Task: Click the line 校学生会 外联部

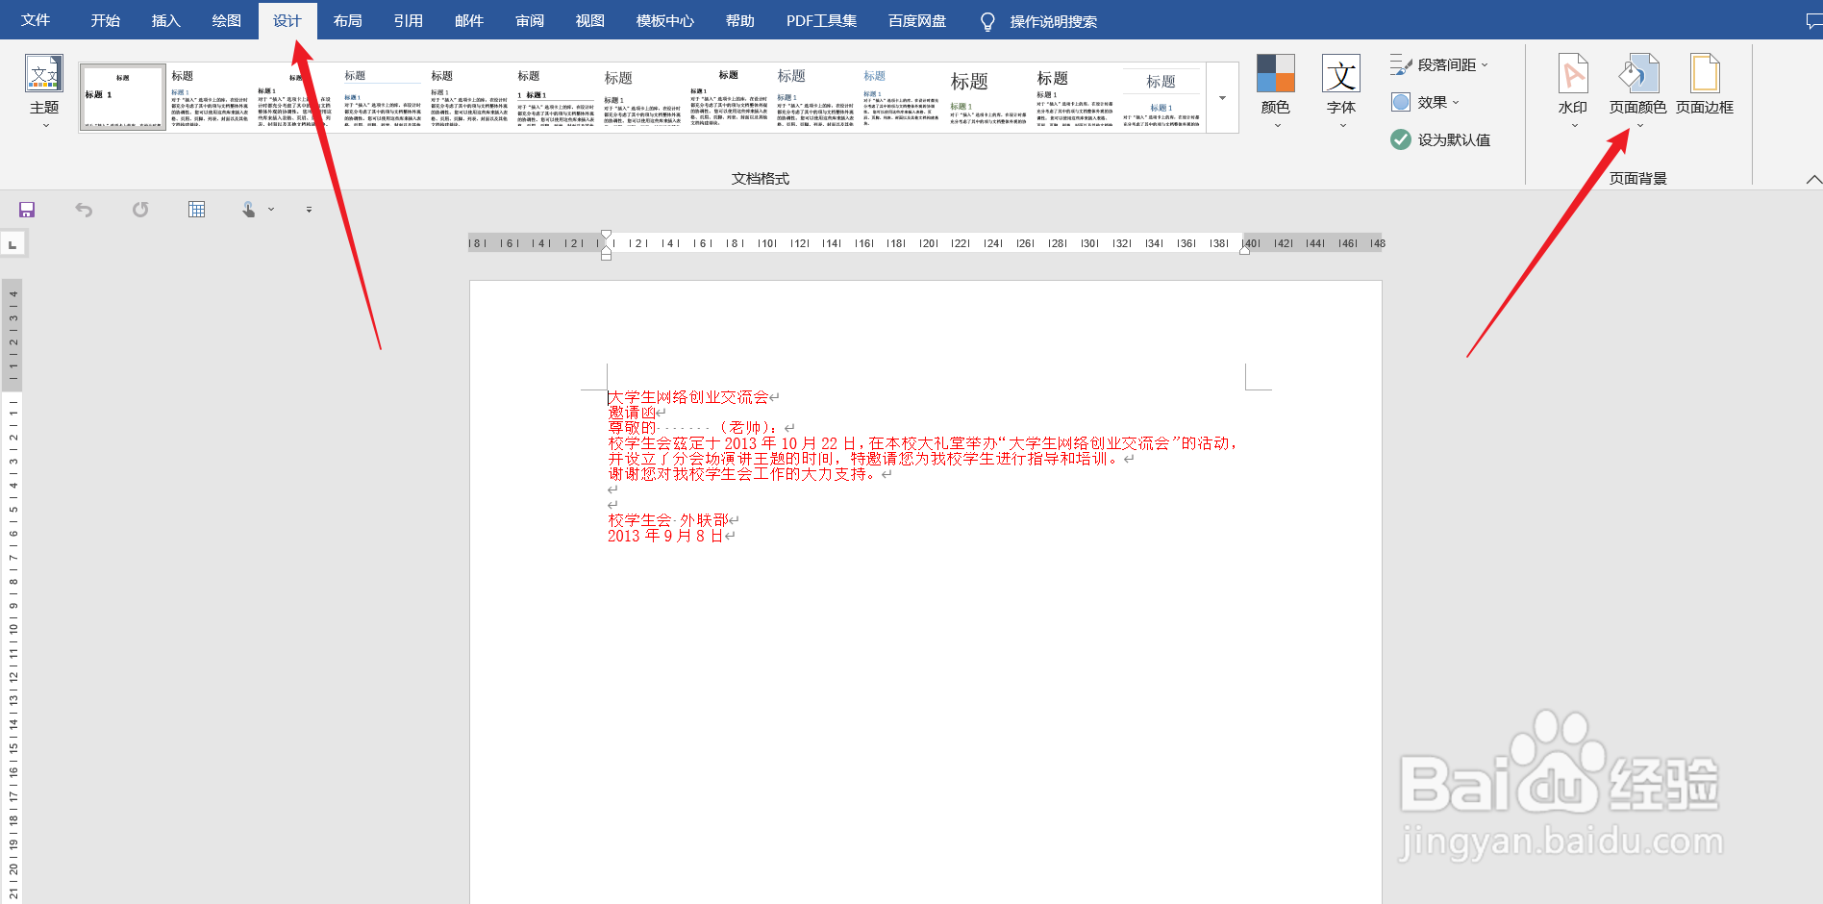Action: click(x=667, y=520)
